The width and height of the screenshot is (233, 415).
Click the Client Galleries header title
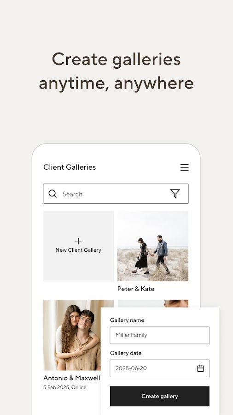point(70,167)
